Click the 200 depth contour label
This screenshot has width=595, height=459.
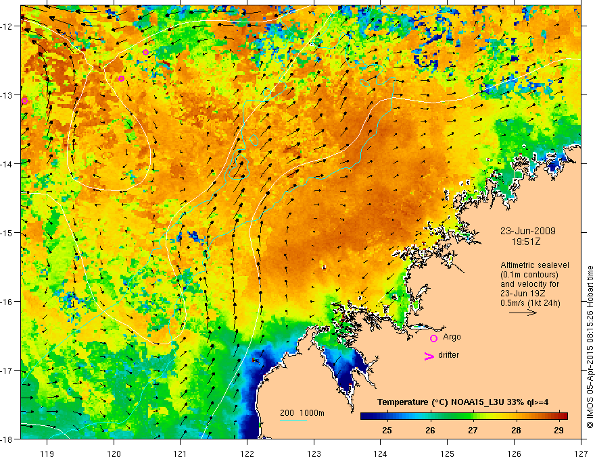pyautogui.click(x=287, y=413)
